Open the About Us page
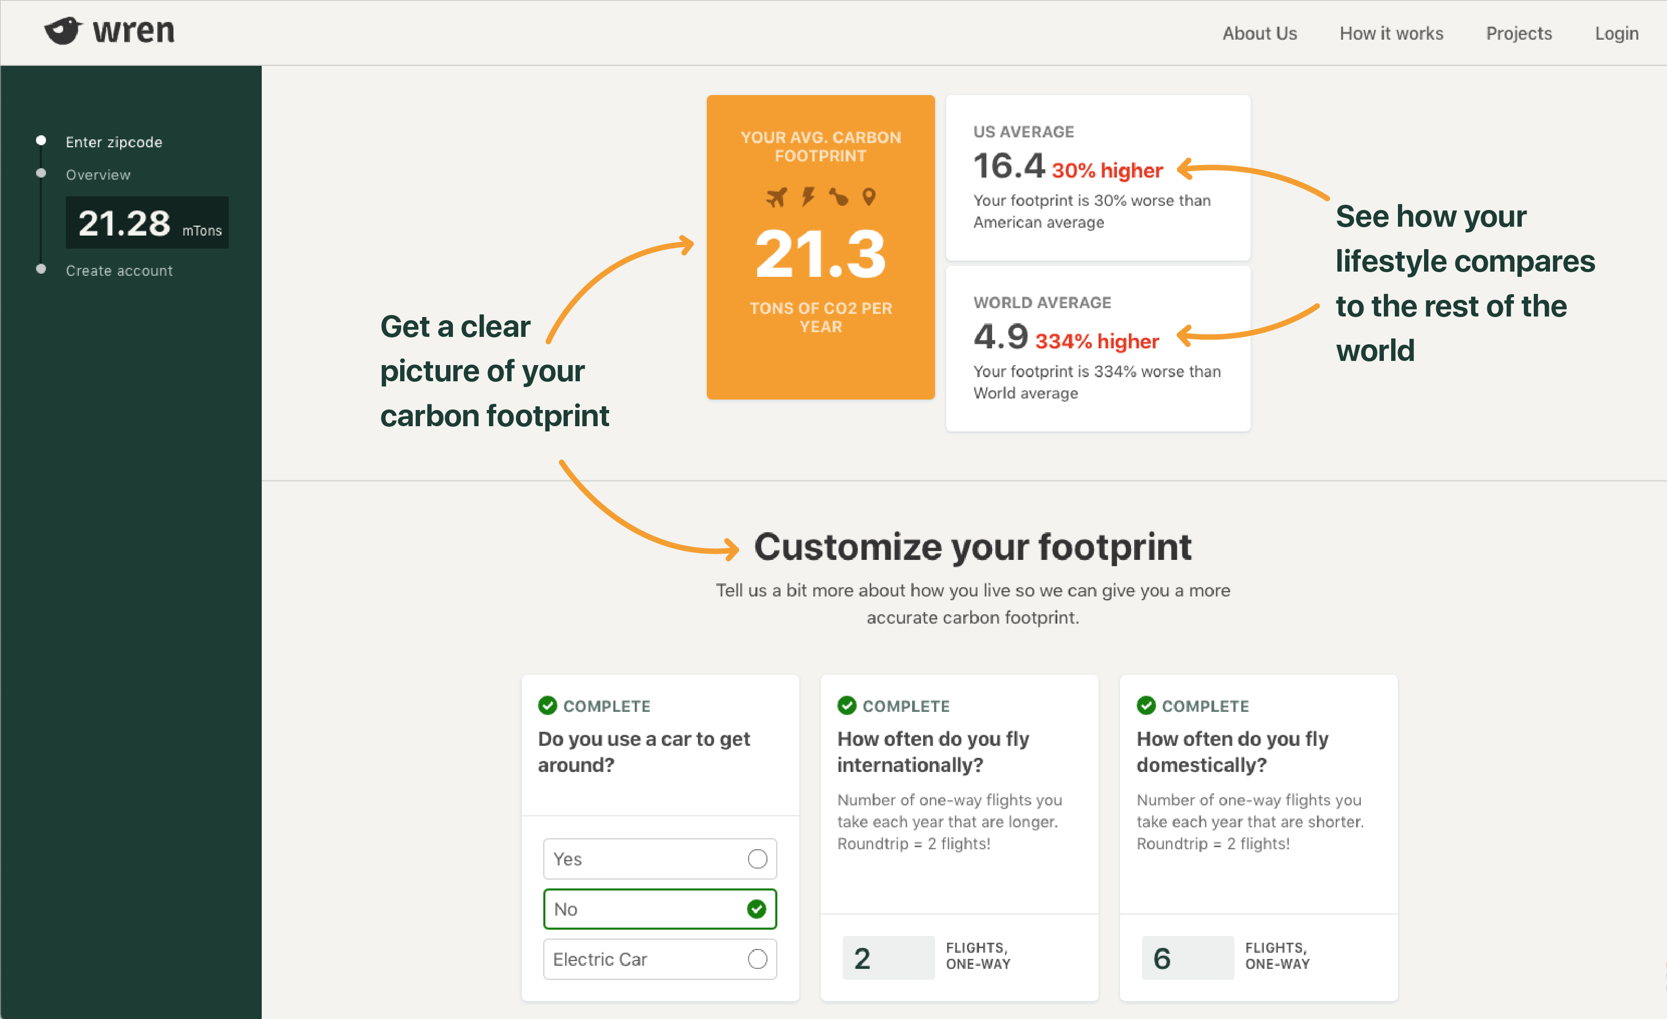Viewport: 1667px width, 1019px height. point(1259,33)
